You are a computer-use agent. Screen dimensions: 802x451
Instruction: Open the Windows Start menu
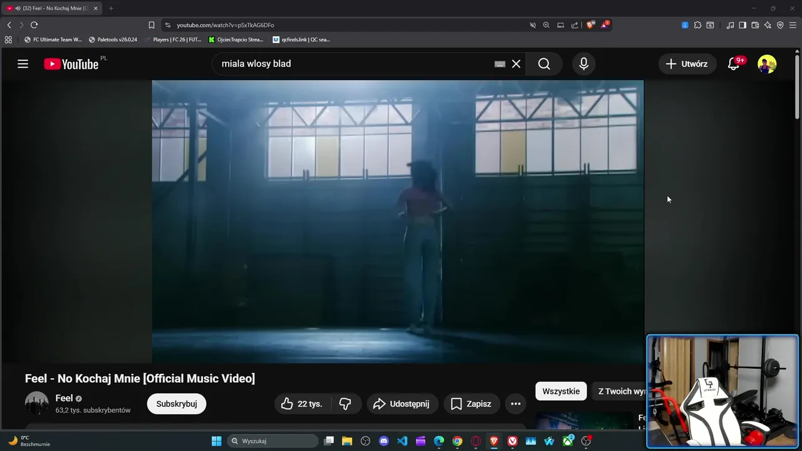point(216,441)
